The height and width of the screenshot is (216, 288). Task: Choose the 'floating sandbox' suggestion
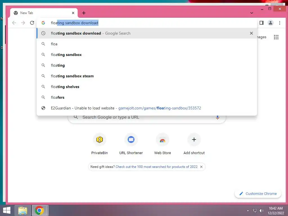[x=147, y=55]
